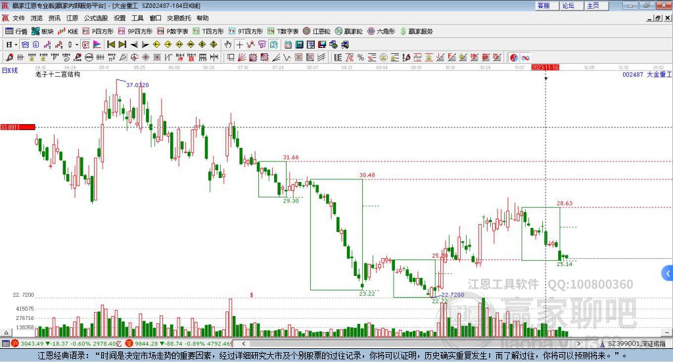Open the 资讯 menu
Image resolution: width=673 pixels, height=362 pixels.
pyautogui.click(x=55, y=18)
